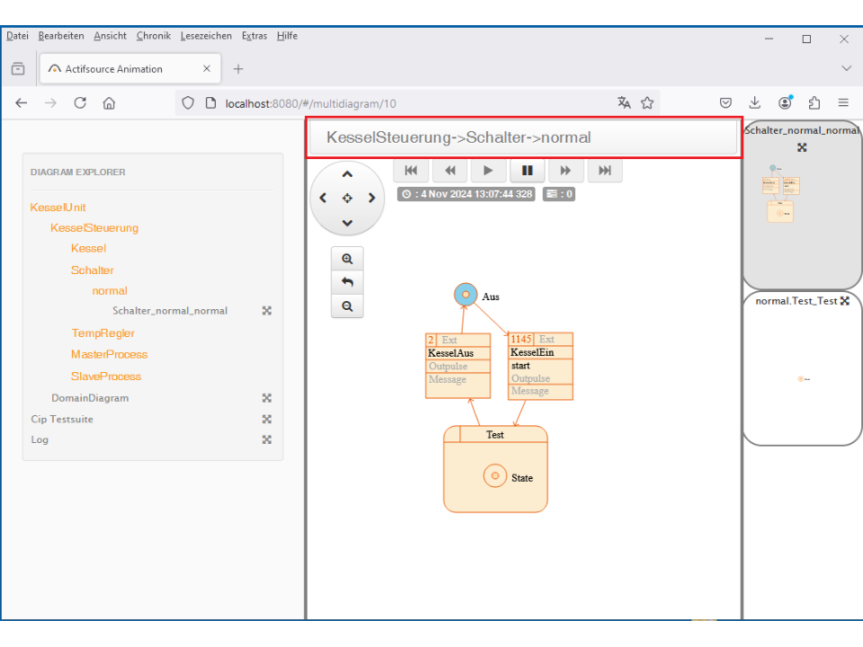Expand the normal.Test_Test thumbnail panel
This screenshot has width=863, height=647.
(844, 301)
